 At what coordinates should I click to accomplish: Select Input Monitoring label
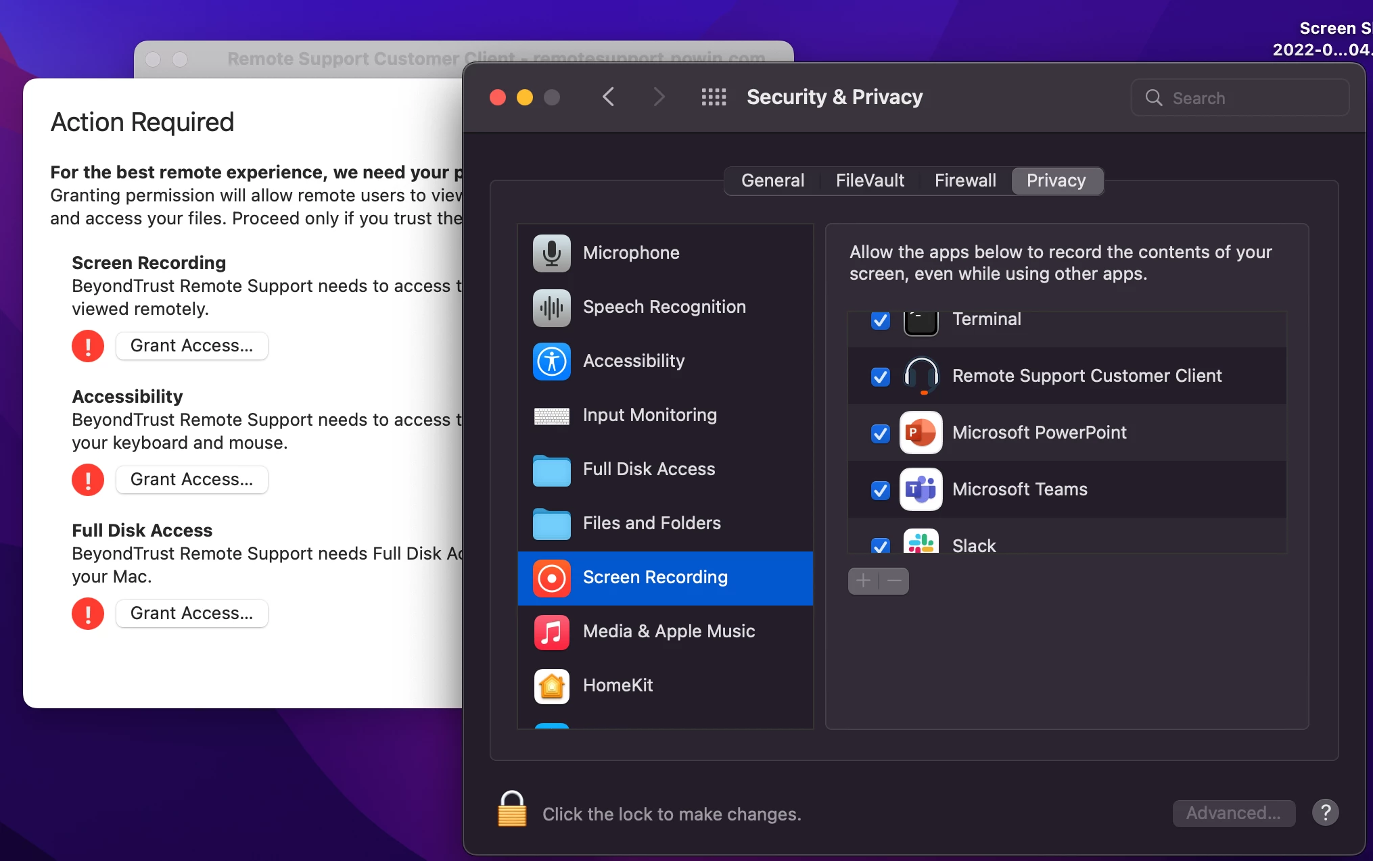point(649,415)
